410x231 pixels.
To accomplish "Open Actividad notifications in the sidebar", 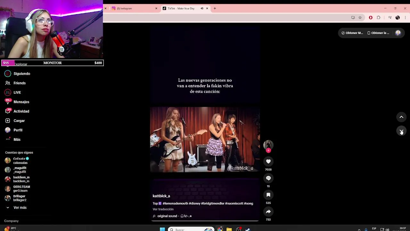I will point(21,111).
